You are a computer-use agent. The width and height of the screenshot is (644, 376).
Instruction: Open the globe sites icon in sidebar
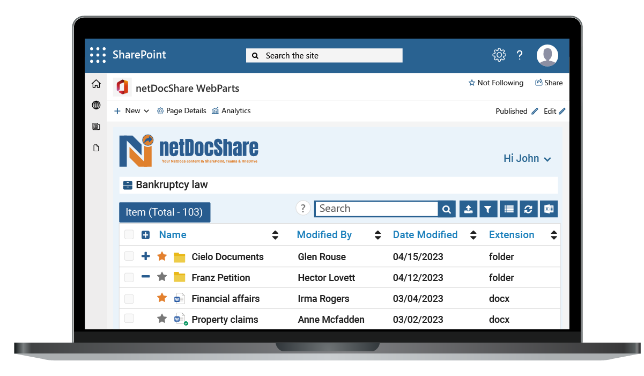point(96,105)
